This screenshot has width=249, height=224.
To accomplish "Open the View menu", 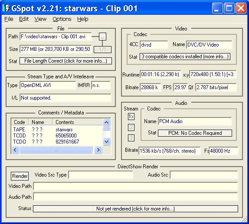I will point(40,19).
